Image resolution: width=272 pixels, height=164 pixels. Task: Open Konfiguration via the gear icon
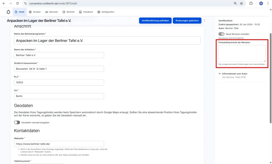[98, 12]
